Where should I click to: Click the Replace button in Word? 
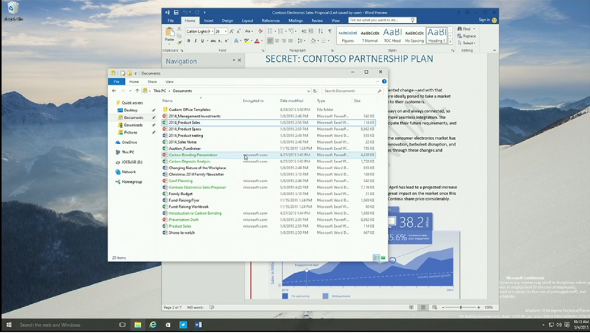point(467,36)
